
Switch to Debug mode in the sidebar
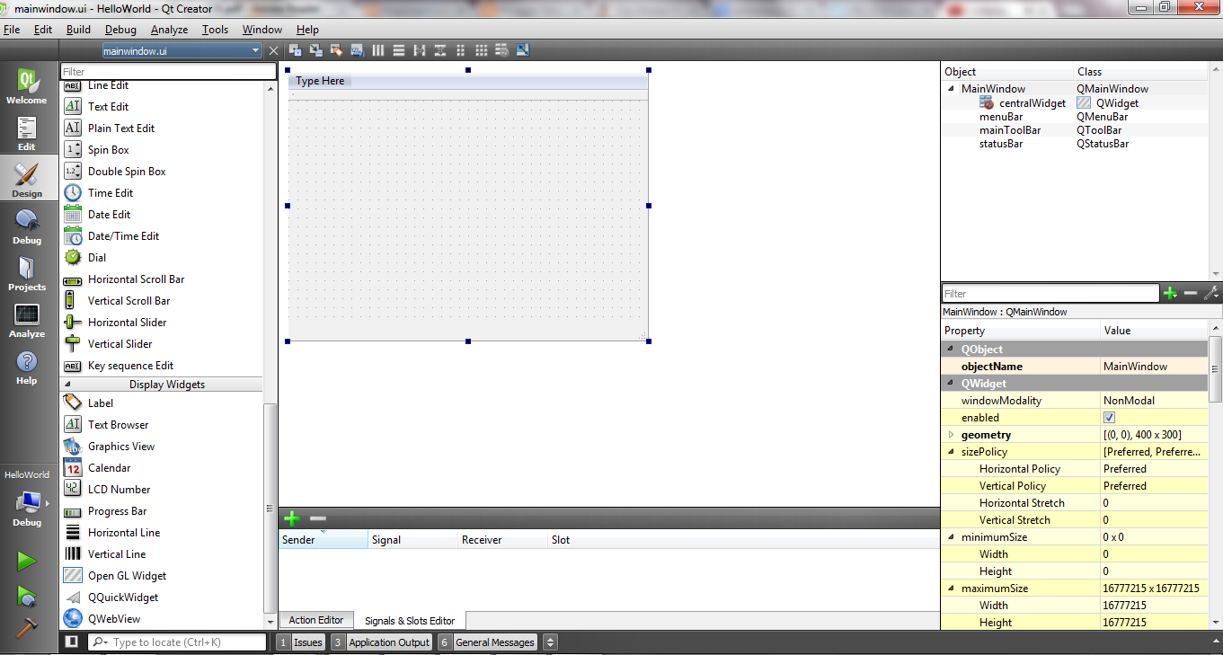pyautogui.click(x=26, y=224)
